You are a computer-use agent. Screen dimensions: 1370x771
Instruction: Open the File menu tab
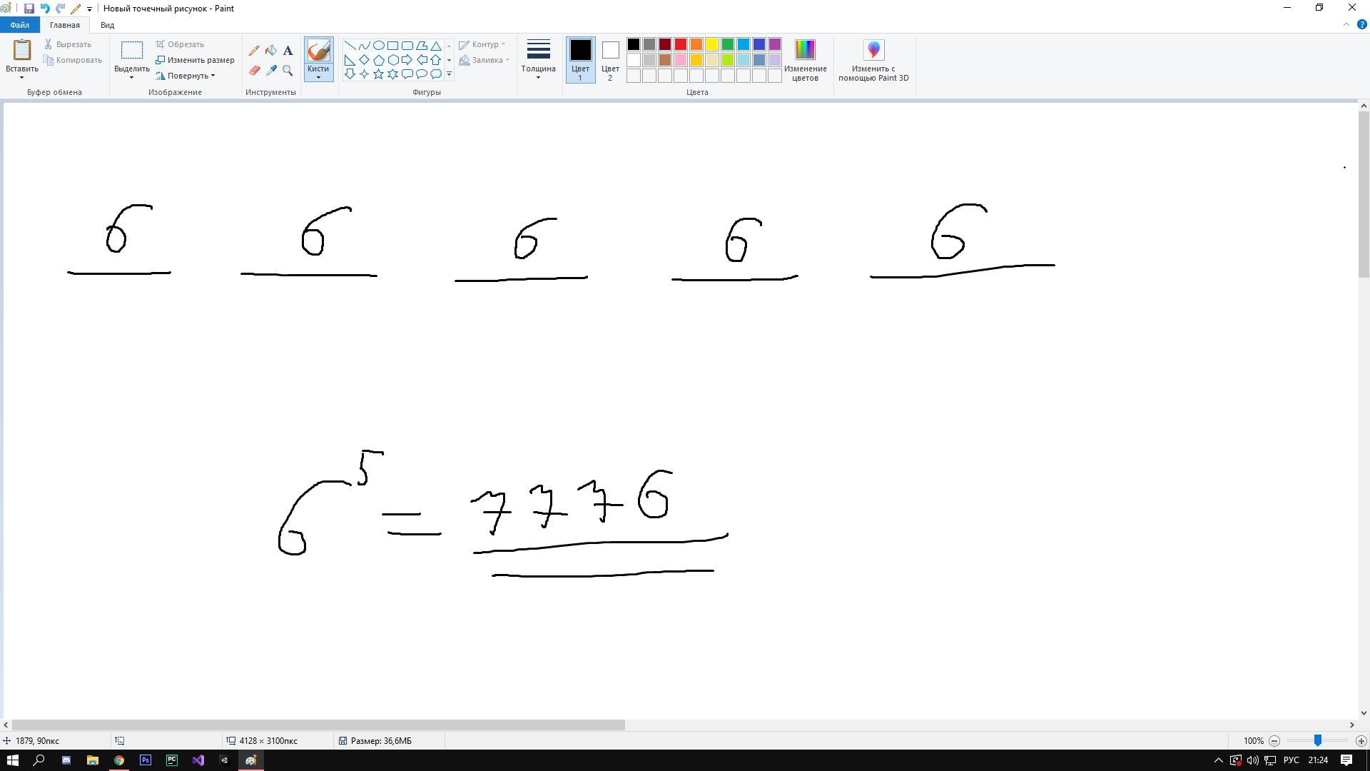[x=19, y=25]
